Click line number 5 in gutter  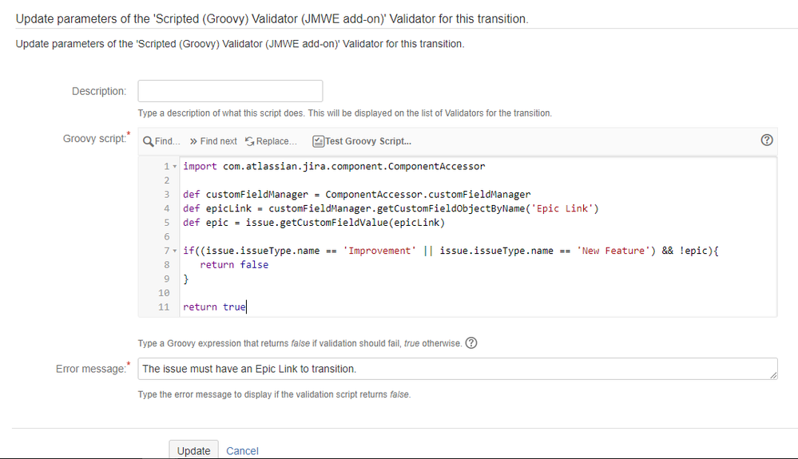[166, 223]
